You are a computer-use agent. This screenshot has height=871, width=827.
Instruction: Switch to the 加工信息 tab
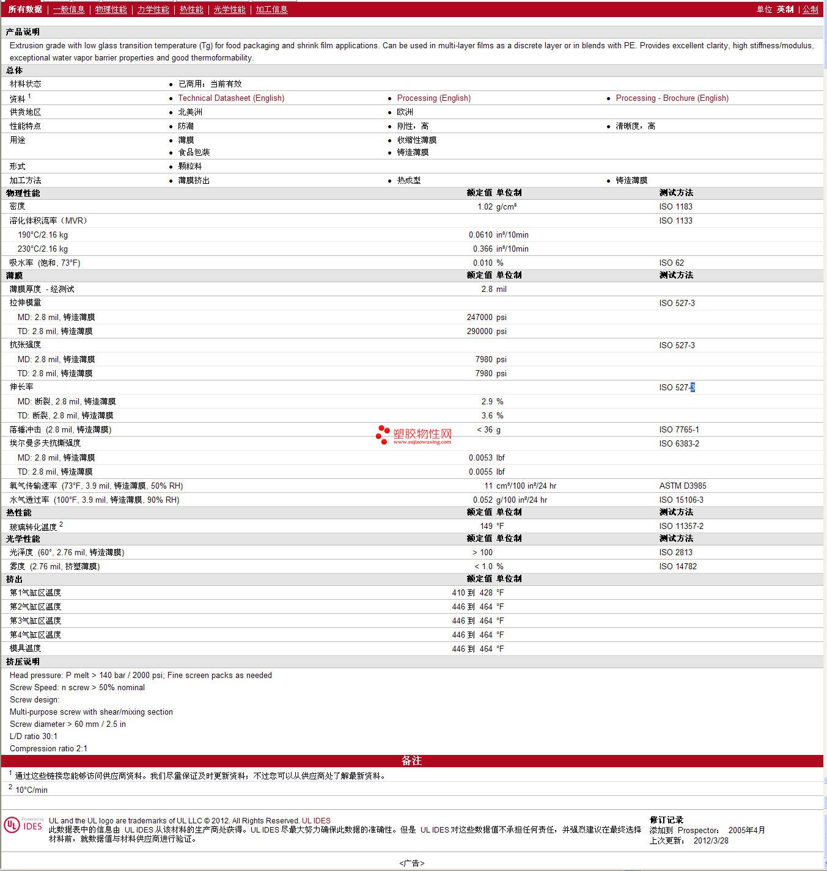tap(271, 9)
